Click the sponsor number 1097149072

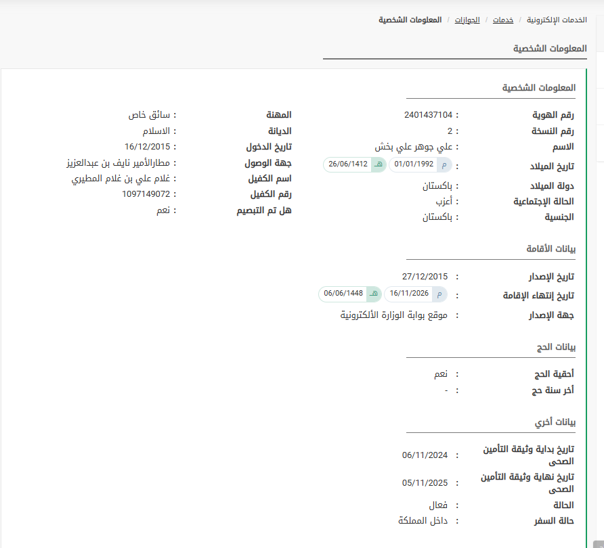point(146,194)
